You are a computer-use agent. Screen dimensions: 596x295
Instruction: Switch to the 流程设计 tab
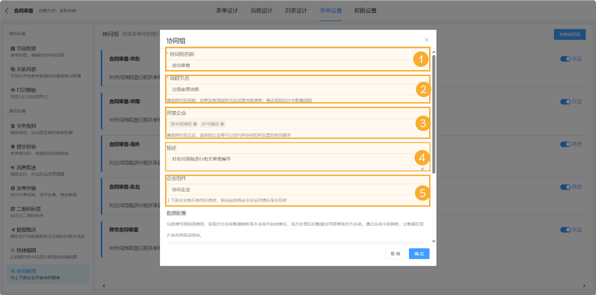[261, 10]
